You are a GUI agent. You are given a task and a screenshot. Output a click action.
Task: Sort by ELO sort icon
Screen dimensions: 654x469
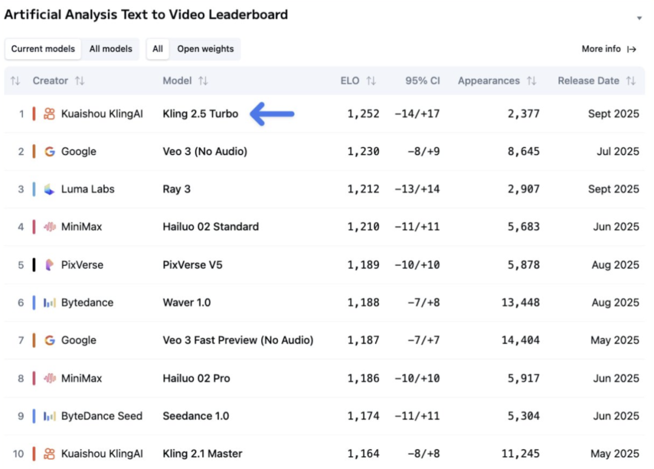(371, 81)
